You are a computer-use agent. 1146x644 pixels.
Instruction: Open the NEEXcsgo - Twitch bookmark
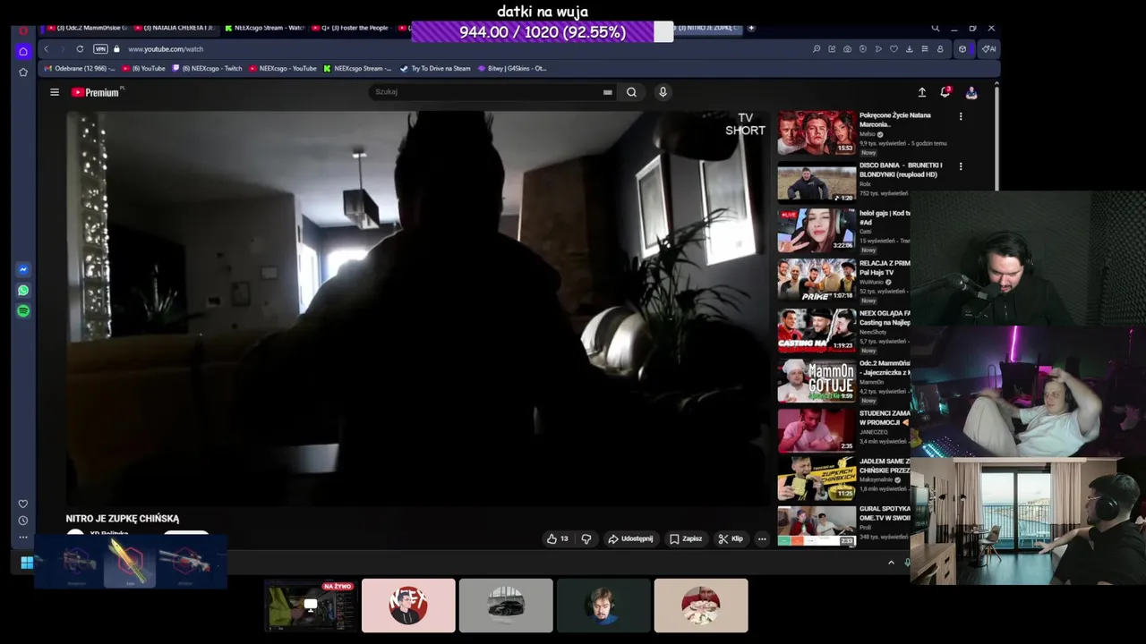[207, 68]
